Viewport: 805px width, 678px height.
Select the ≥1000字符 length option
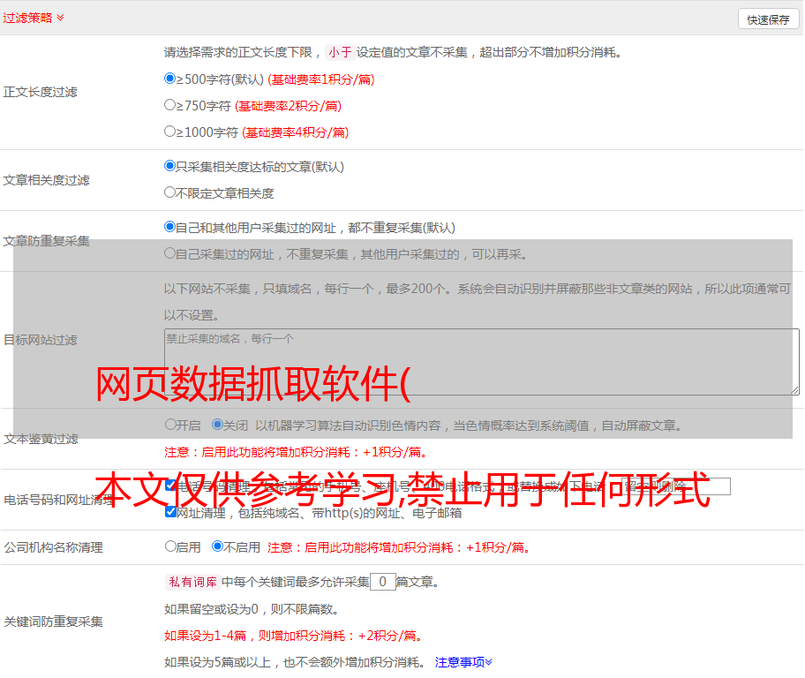click(x=170, y=132)
